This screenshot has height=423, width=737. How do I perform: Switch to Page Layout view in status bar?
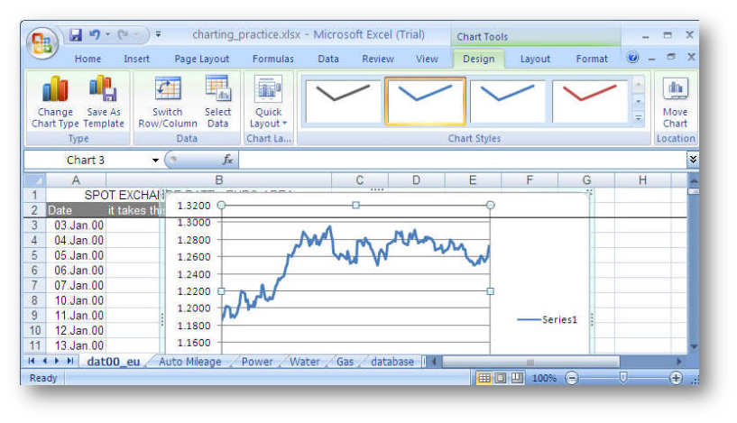pyautogui.click(x=501, y=378)
